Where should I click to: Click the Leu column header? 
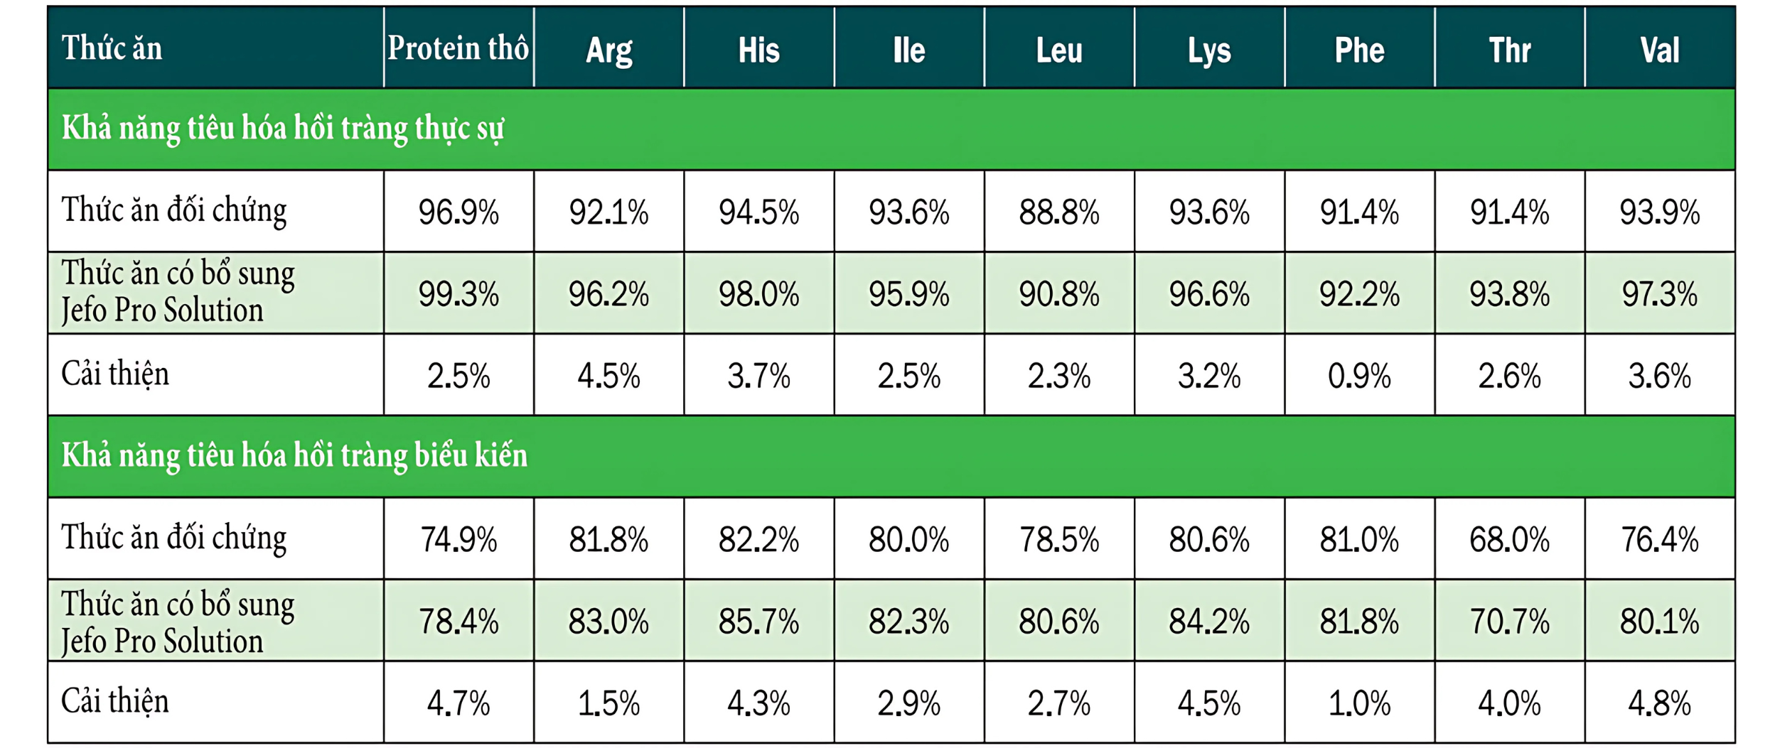[1058, 50]
